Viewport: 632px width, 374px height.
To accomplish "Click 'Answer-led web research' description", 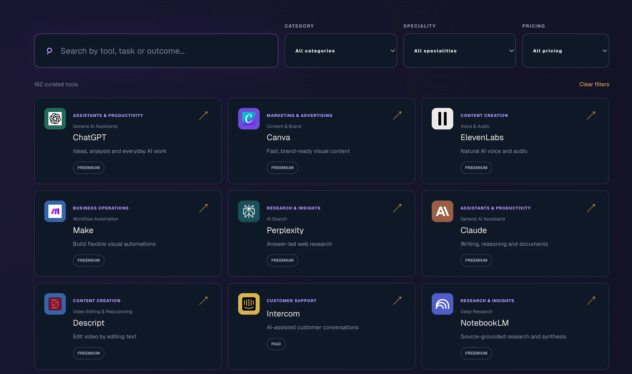I will pos(299,244).
